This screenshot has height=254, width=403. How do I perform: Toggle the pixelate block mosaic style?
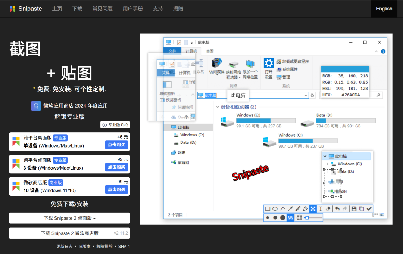pyautogui.click(x=299, y=218)
